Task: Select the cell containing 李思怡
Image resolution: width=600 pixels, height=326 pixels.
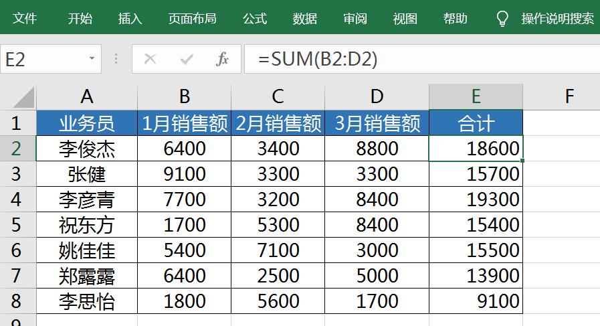Action: [x=87, y=301]
